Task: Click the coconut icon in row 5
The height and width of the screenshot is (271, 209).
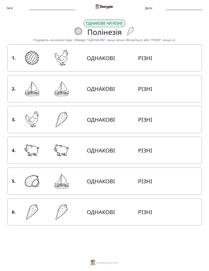Action: (32, 181)
